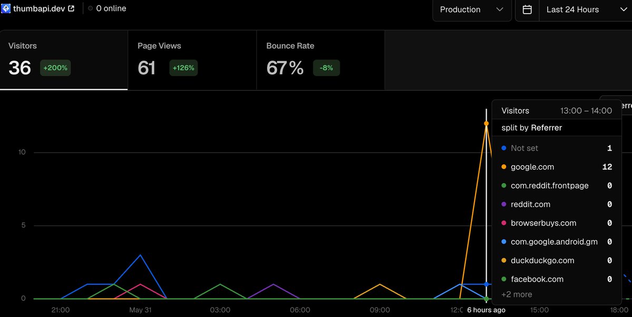632x317 pixels.
Task: Click the purple reddit.com legend dot
Action: [504, 204]
